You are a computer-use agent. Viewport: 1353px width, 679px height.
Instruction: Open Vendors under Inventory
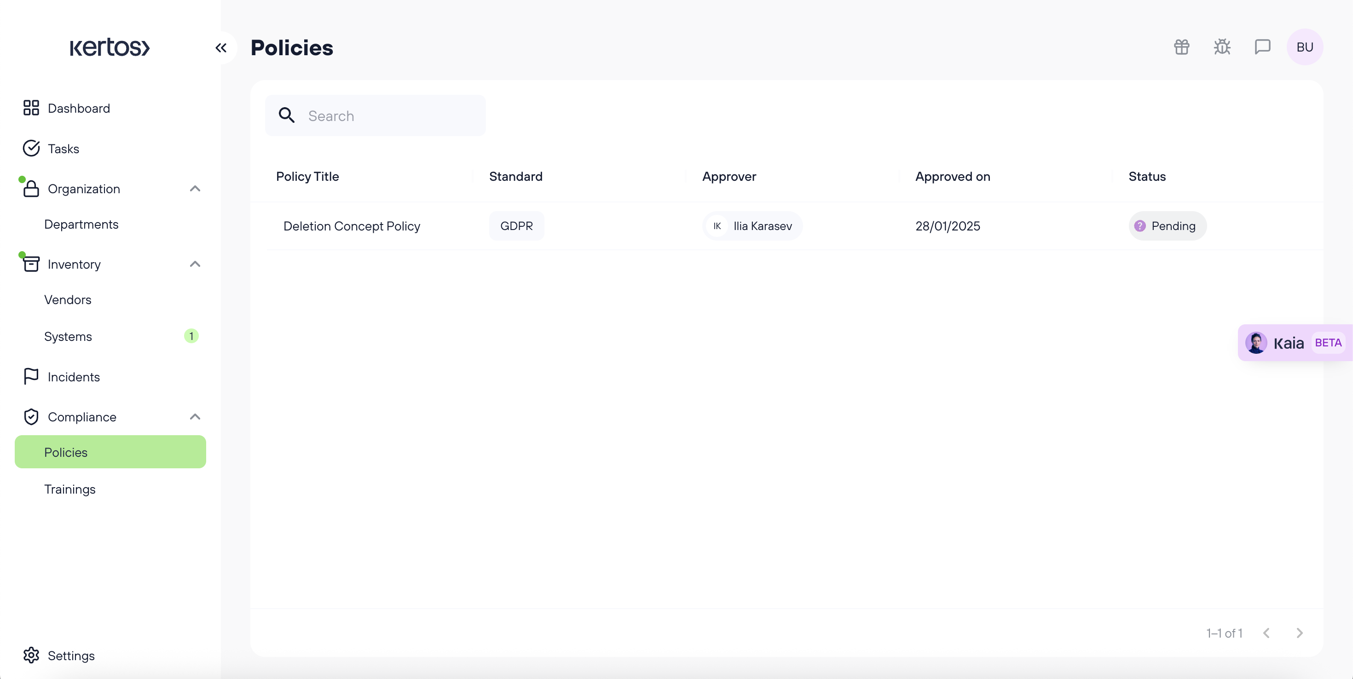(68, 300)
